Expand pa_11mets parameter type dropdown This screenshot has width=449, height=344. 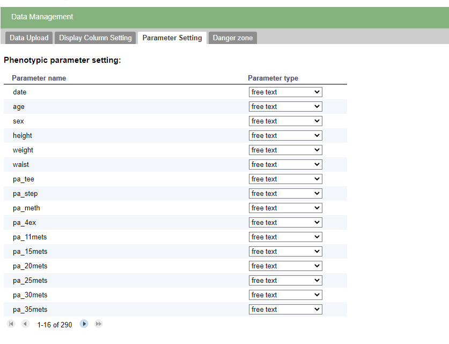coord(285,237)
